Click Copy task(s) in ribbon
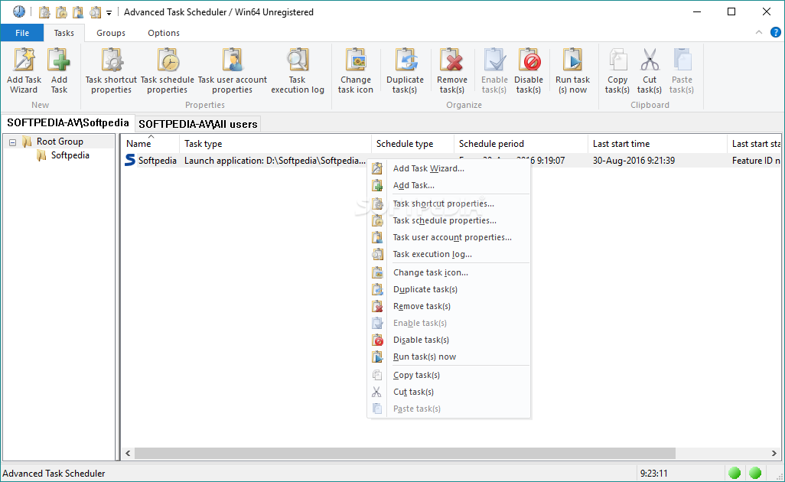The height and width of the screenshot is (482, 785). [x=617, y=71]
